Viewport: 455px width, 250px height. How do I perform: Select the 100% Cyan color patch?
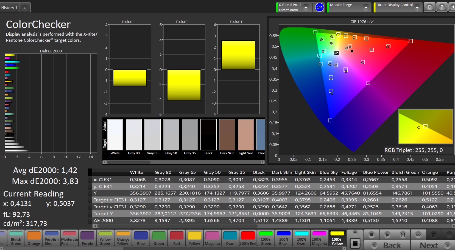click(302, 238)
